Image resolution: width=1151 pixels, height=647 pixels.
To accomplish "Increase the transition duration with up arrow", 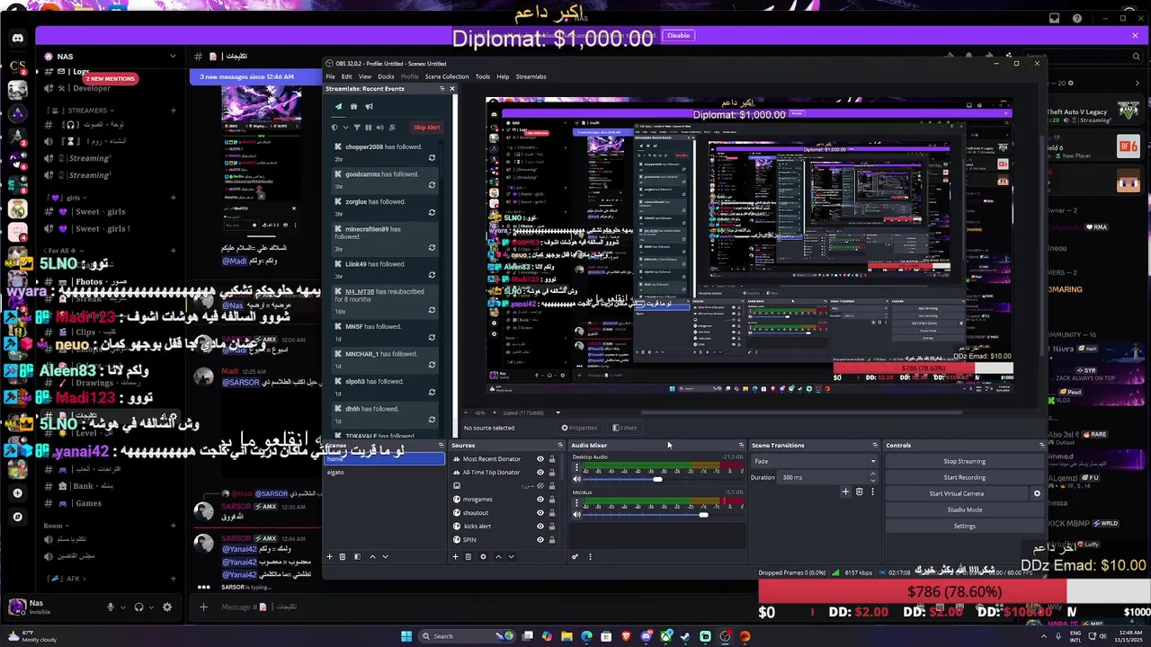I will [x=872, y=474].
